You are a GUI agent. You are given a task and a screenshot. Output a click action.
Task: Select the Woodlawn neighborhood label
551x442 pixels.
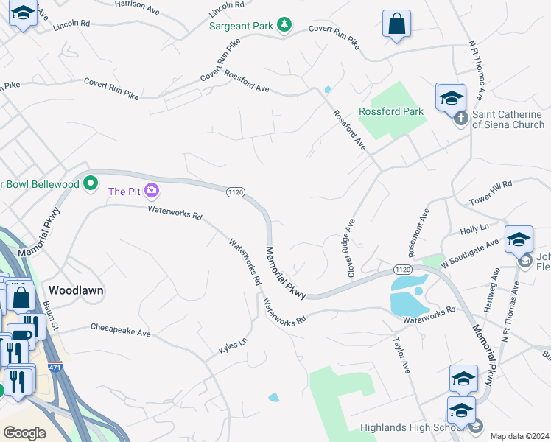tap(76, 290)
